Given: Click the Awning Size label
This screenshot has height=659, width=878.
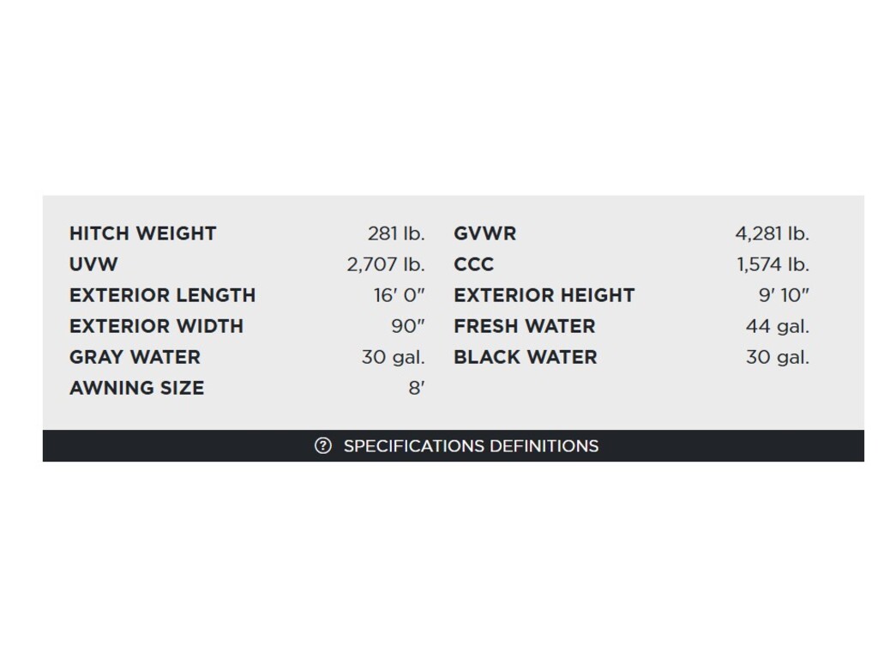Looking at the screenshot, I should [x=136, y=388].
